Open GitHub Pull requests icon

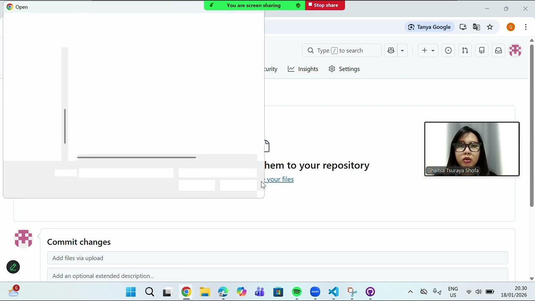(x=465, y=51)
